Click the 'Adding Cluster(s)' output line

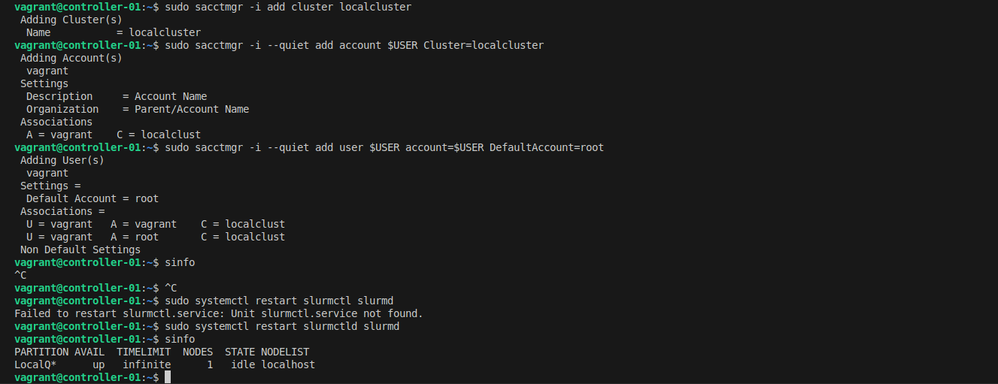click(71, 20)
